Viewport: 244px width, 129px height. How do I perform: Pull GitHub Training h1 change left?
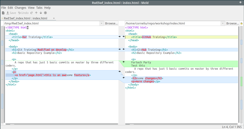(x=124, y=49)
